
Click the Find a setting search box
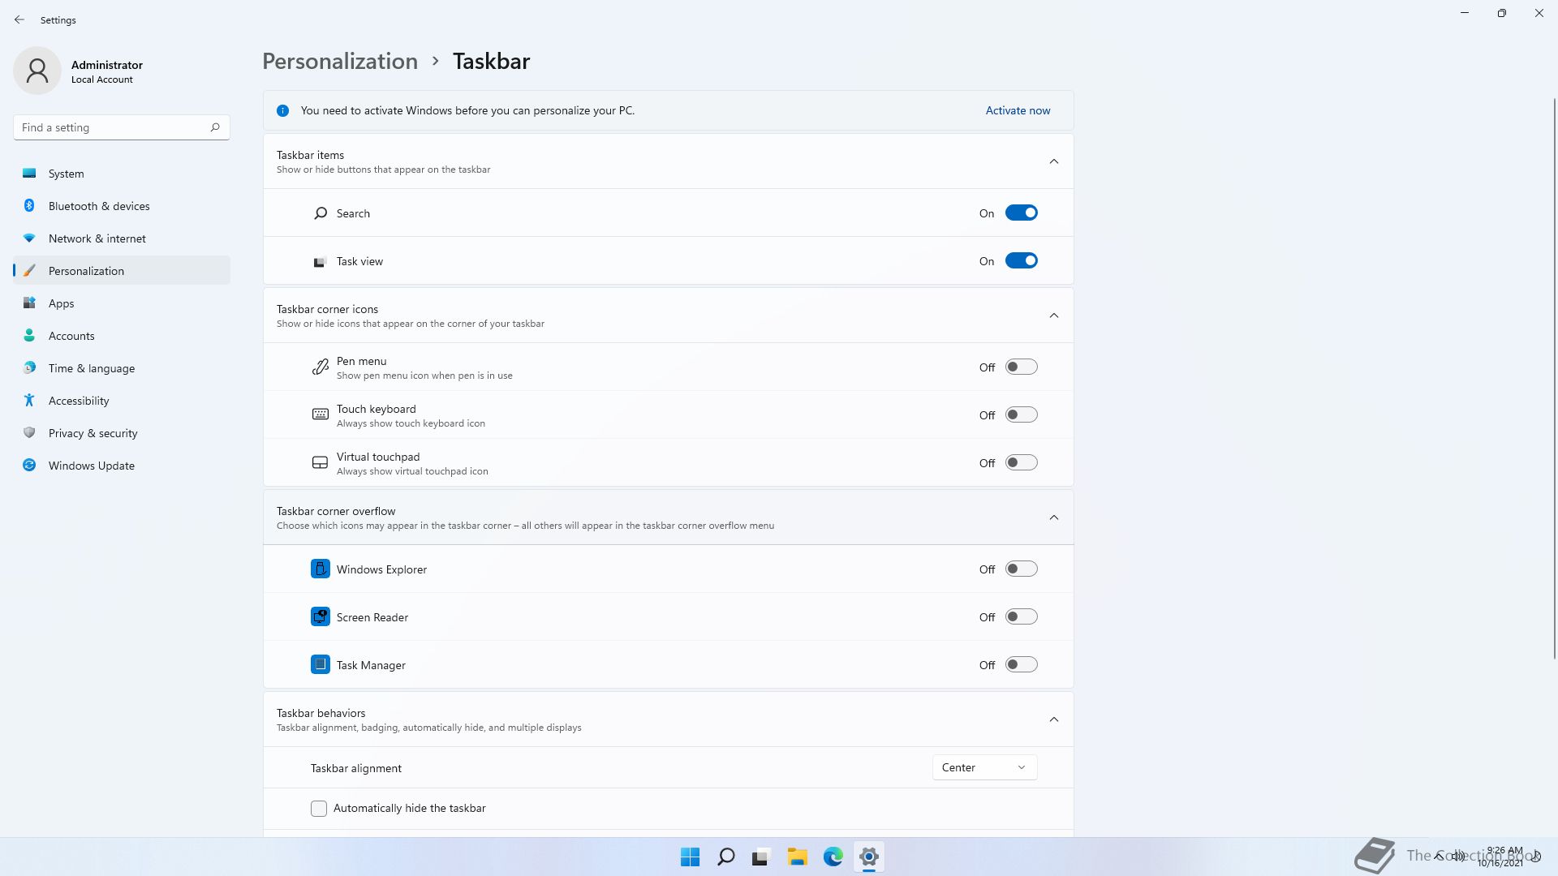122,127
